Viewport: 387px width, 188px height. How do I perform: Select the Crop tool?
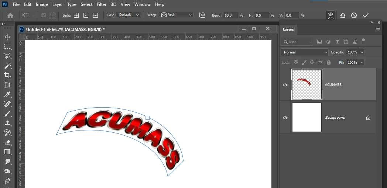pyautogui.click(x=7, y=75)
